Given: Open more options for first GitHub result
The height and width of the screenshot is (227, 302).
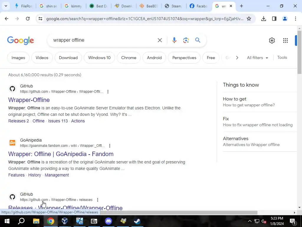Looking at the screenshot, I should 108,92.
